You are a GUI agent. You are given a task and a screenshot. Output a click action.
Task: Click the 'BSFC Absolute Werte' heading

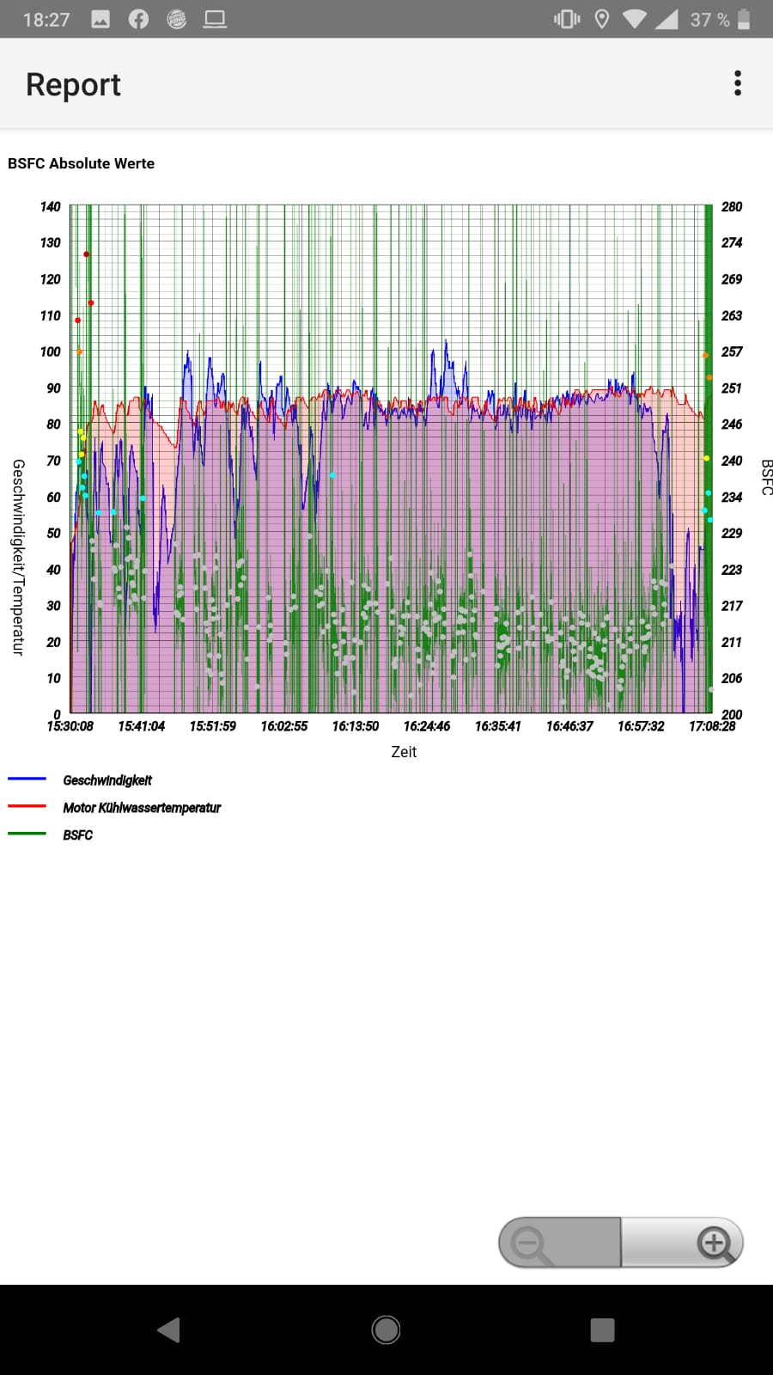click(x=81, y=163)
